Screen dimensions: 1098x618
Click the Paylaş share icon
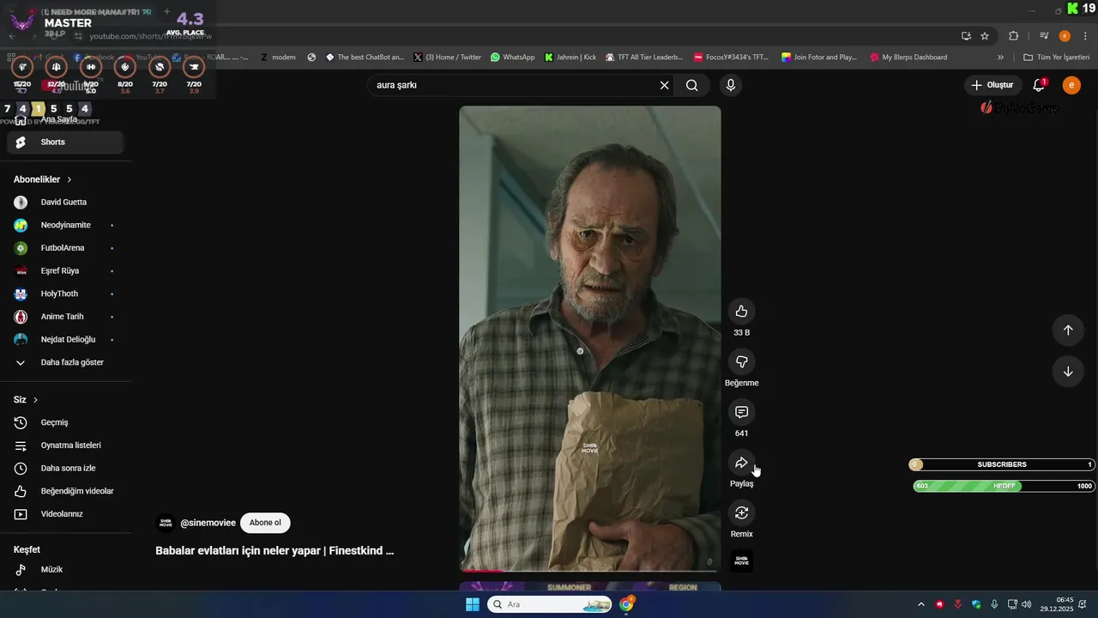tap(741, 463)
